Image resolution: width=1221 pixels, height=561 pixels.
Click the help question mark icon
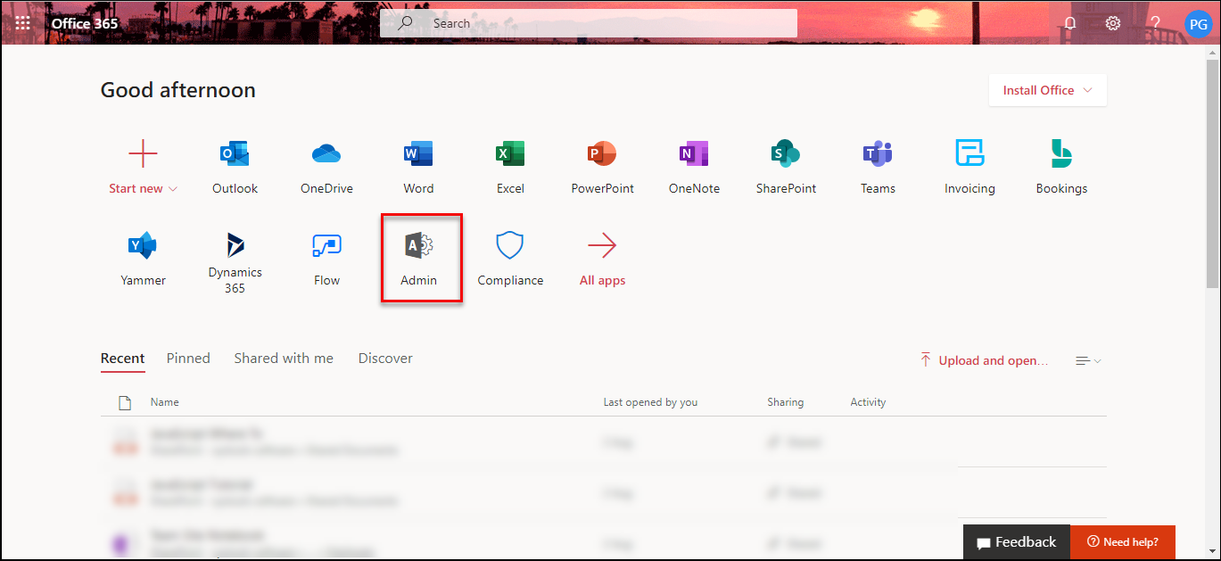(1155, 23)
